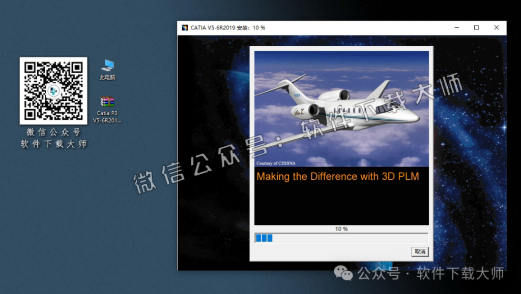Viewport: 521px width, 294px height.
Task: Click the 10 % progress label
Action: [x=341, y=228]
